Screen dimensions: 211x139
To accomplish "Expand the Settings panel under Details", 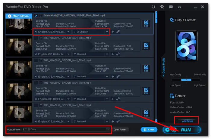I will pos(187,121).
